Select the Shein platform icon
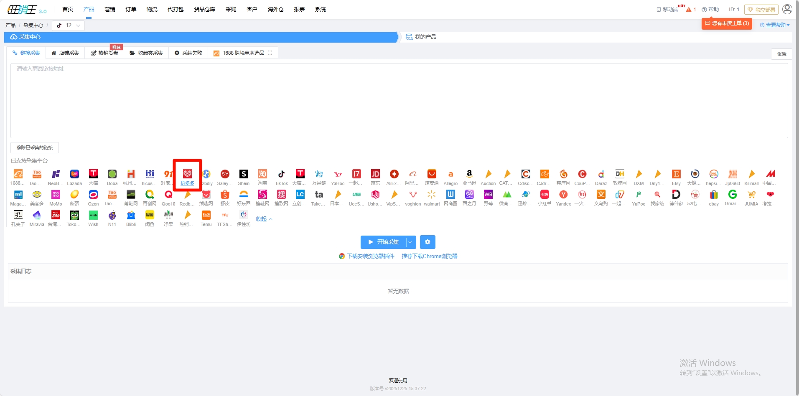Viewport: 799px width, 396px height. coord(244,174)
